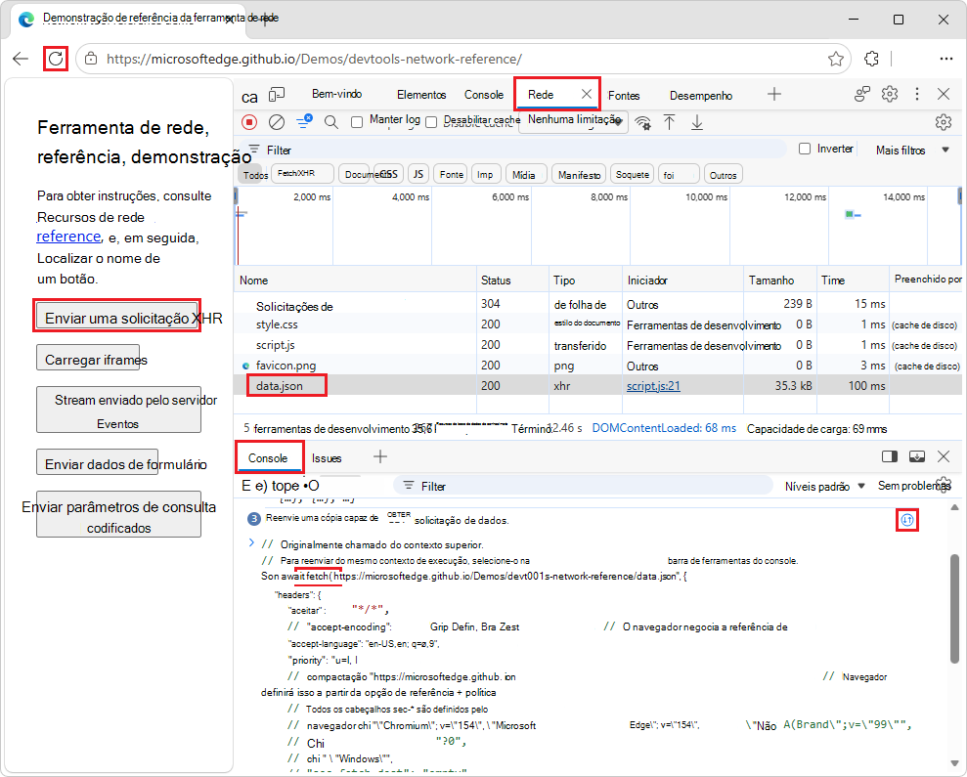Open the Fontes tab
Image resolution: width=967 pixels, height=777 pixels.
click(x=624, y=95)
